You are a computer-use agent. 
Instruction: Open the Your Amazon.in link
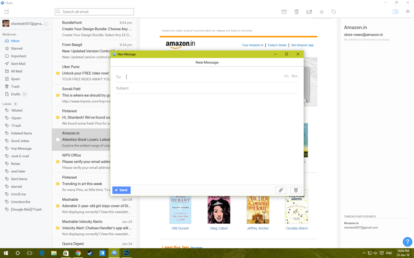coord(252,45)
